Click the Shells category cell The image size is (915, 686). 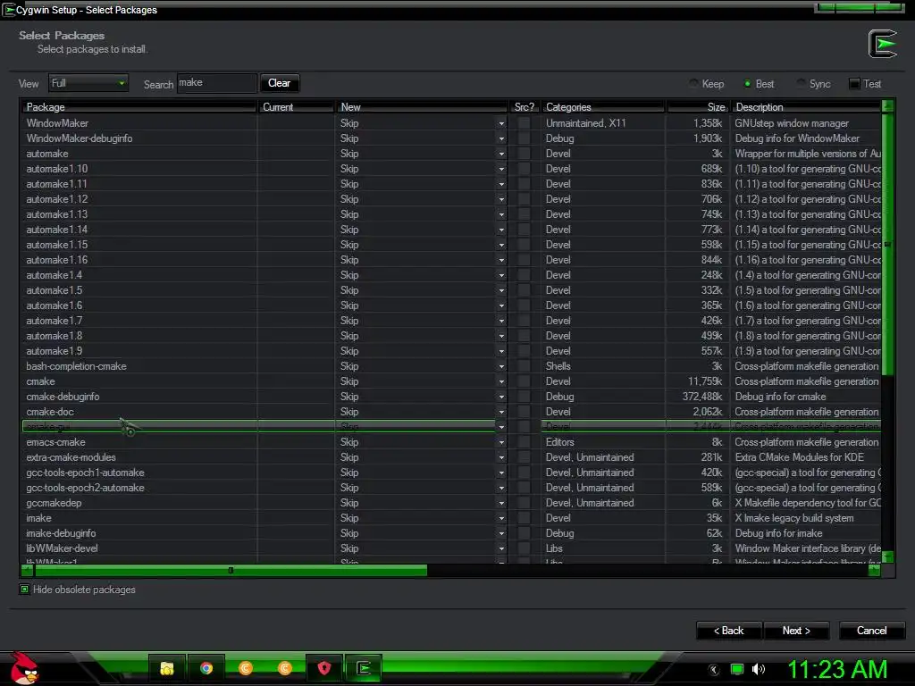click(x=558, y=366)
